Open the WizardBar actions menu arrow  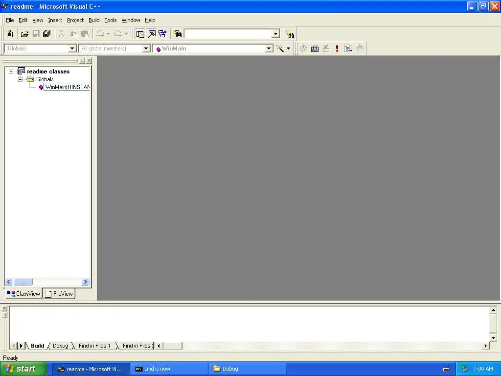point(289,48)
